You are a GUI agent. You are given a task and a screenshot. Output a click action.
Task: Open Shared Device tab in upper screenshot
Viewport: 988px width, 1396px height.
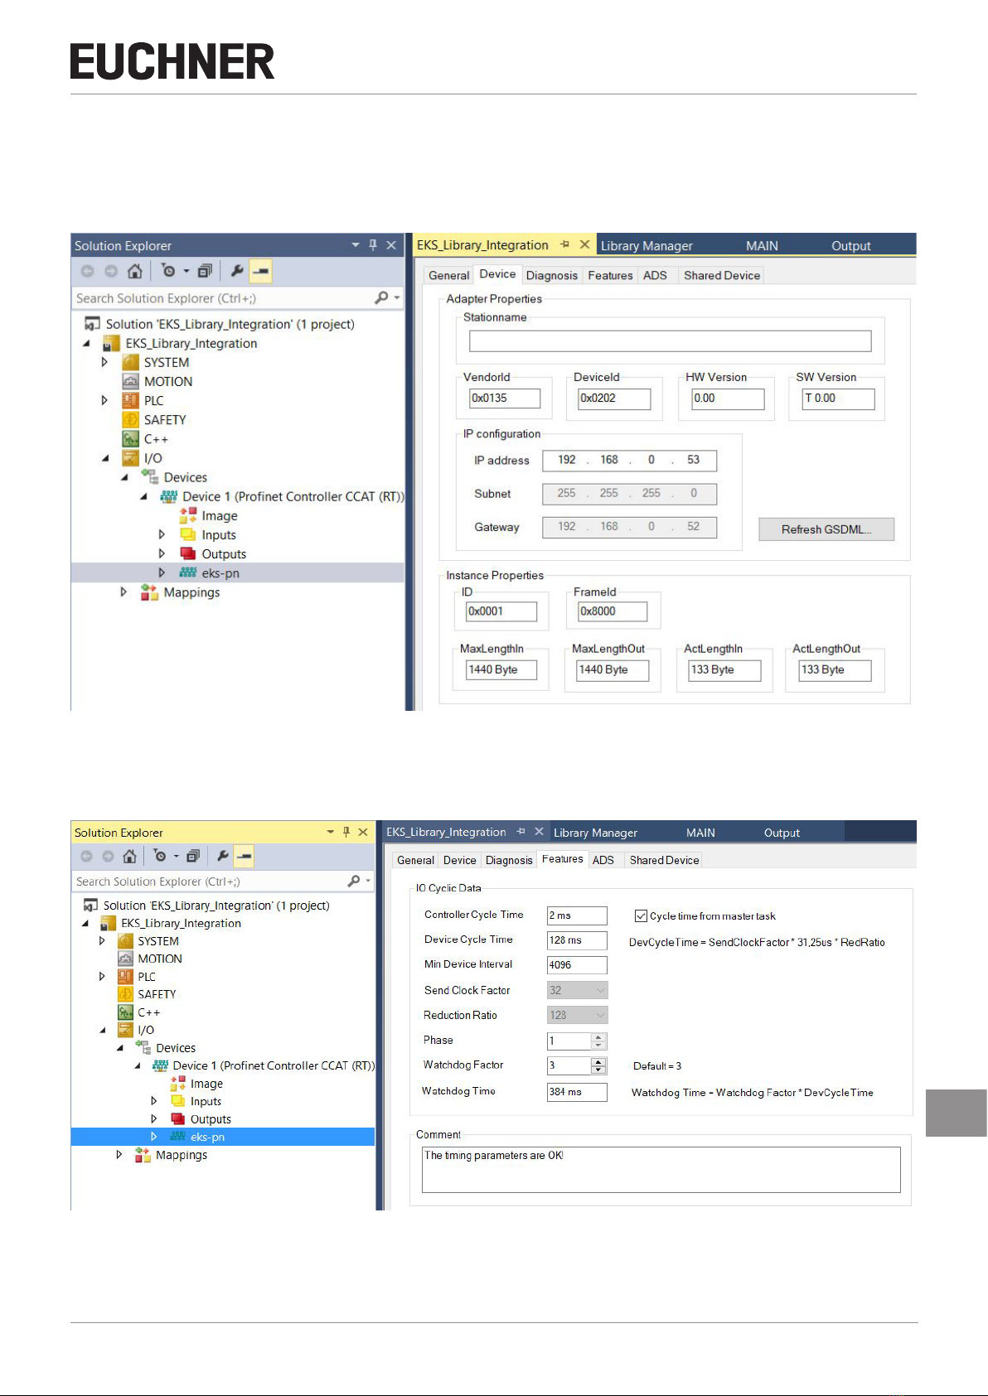pos(722,275)
